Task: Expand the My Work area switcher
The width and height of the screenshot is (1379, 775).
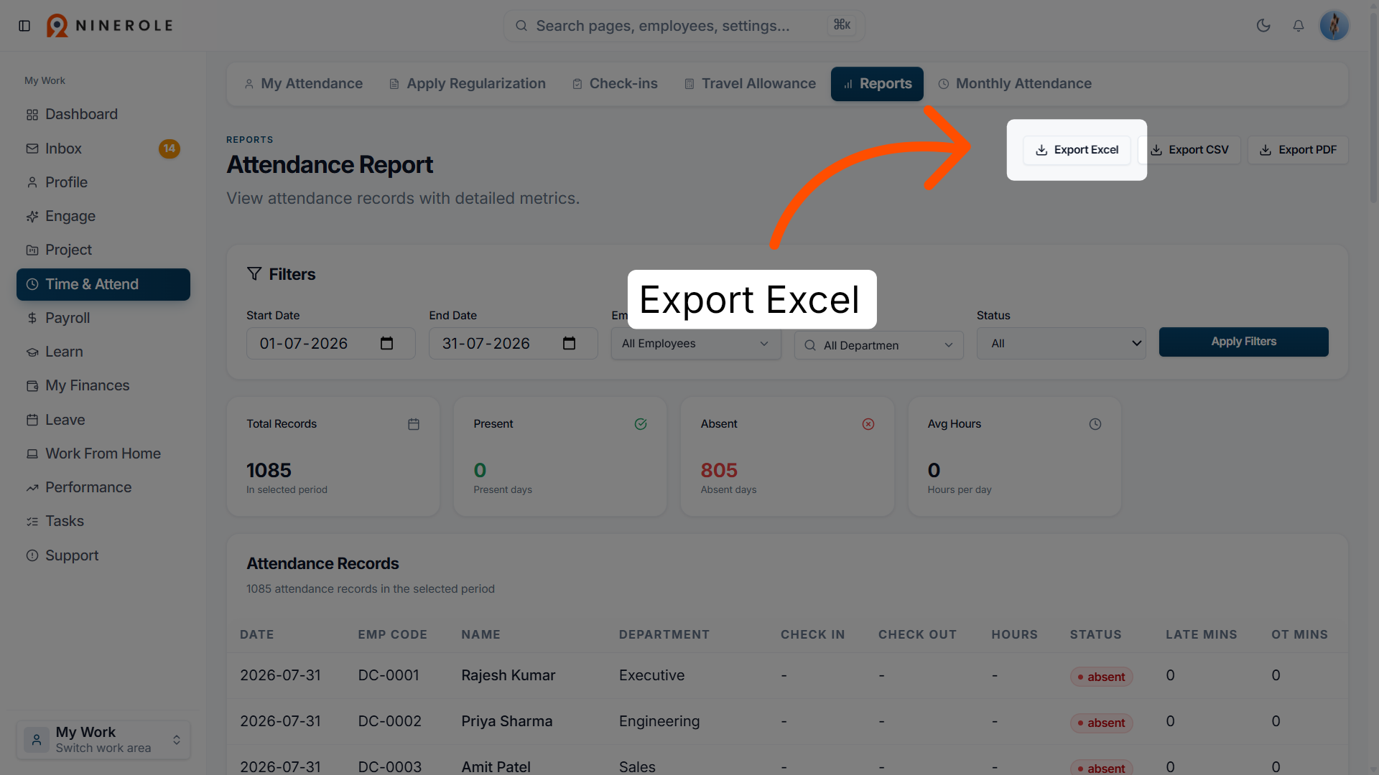Action: pyautogui.click(x=103, y=740)
